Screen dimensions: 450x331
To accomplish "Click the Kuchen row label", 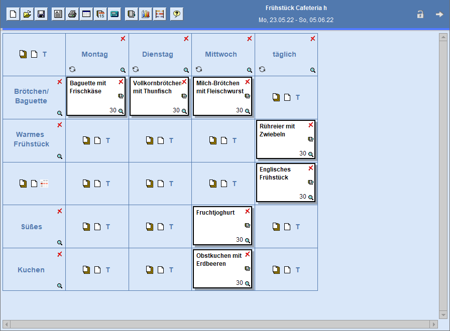I will [31, 270].
